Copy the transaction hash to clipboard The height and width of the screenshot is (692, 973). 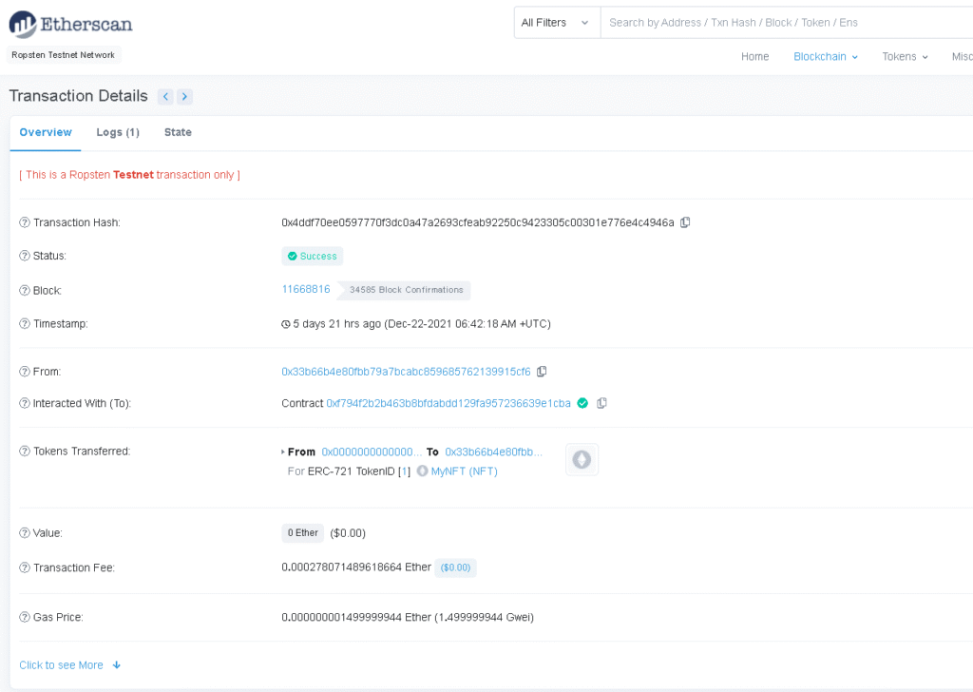[x=685, y=222]
